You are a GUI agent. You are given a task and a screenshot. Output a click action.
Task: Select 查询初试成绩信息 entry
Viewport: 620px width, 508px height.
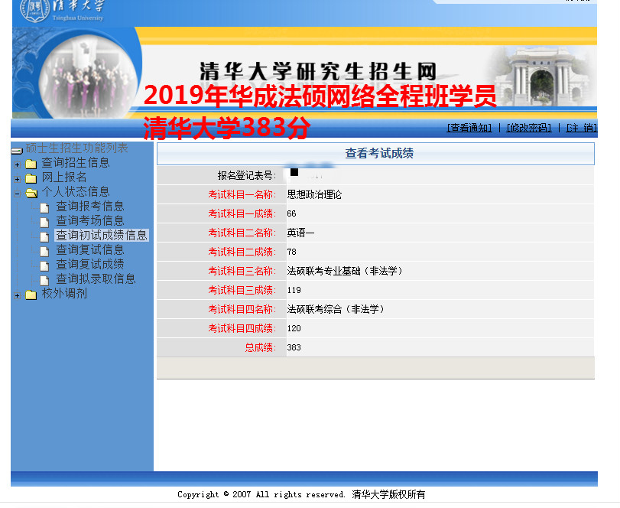pyautogui.click(x=102, y=236)
